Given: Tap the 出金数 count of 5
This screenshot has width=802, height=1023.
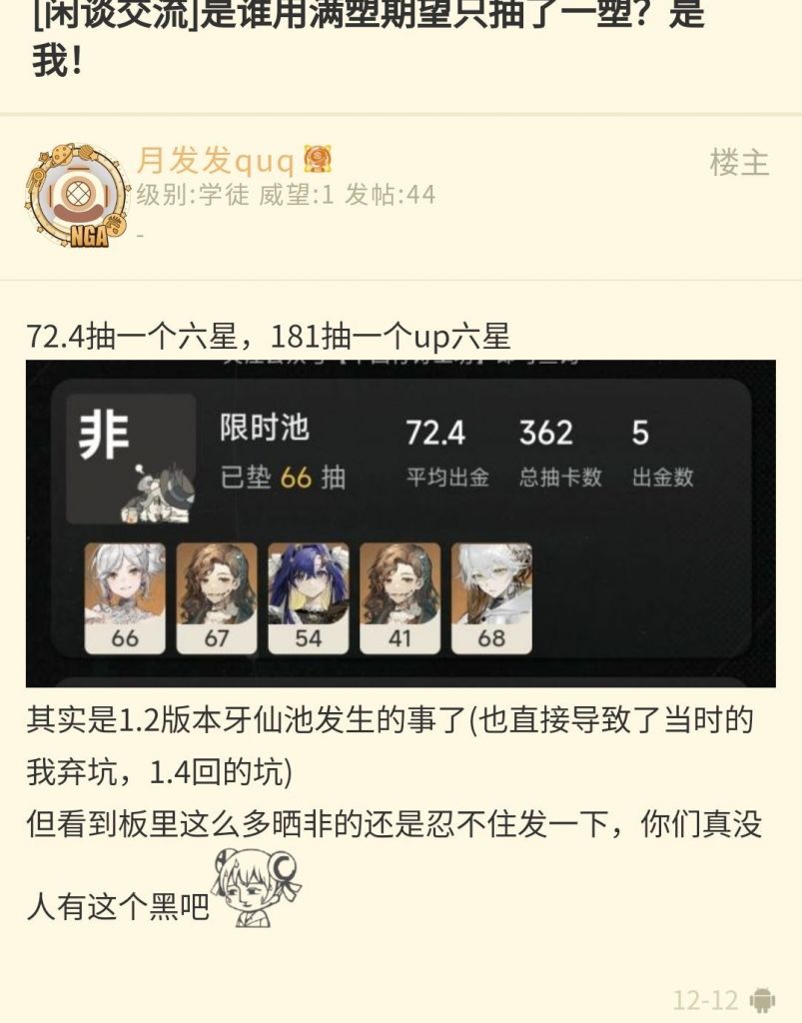Looking at the screenshot, I should click(x=662, y=453).
